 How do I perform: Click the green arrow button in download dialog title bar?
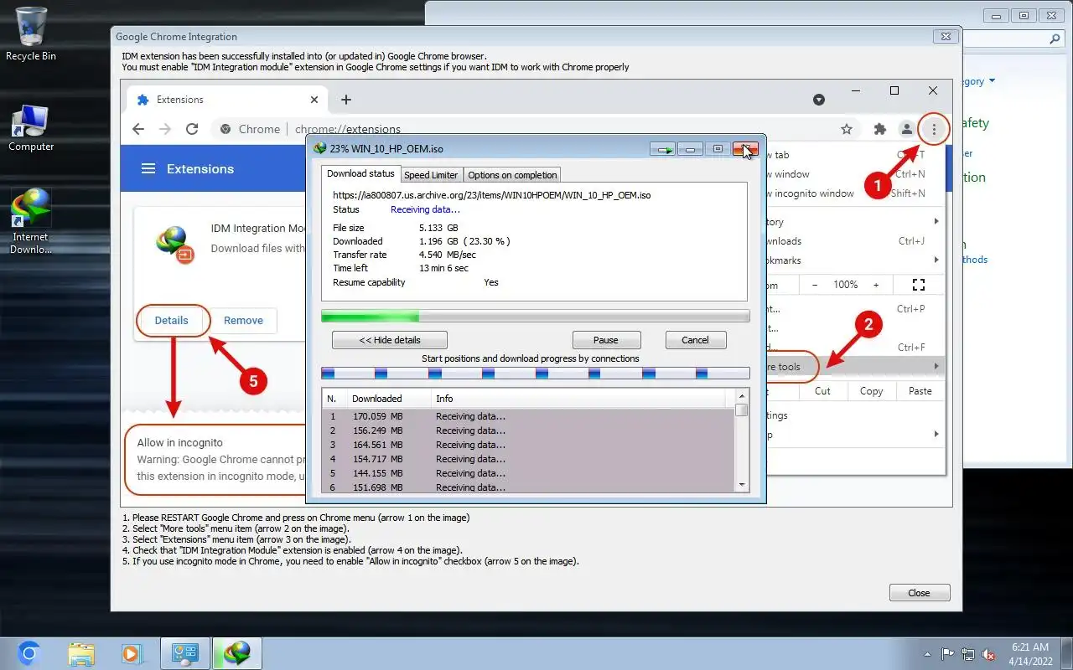[x=662, y=149]
